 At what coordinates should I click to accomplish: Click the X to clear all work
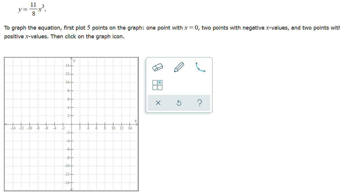coord(158,103)
